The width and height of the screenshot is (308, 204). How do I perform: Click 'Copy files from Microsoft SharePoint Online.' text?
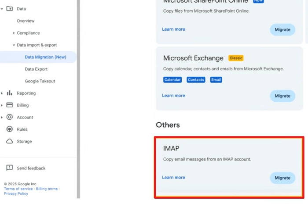tap(206, 11)
